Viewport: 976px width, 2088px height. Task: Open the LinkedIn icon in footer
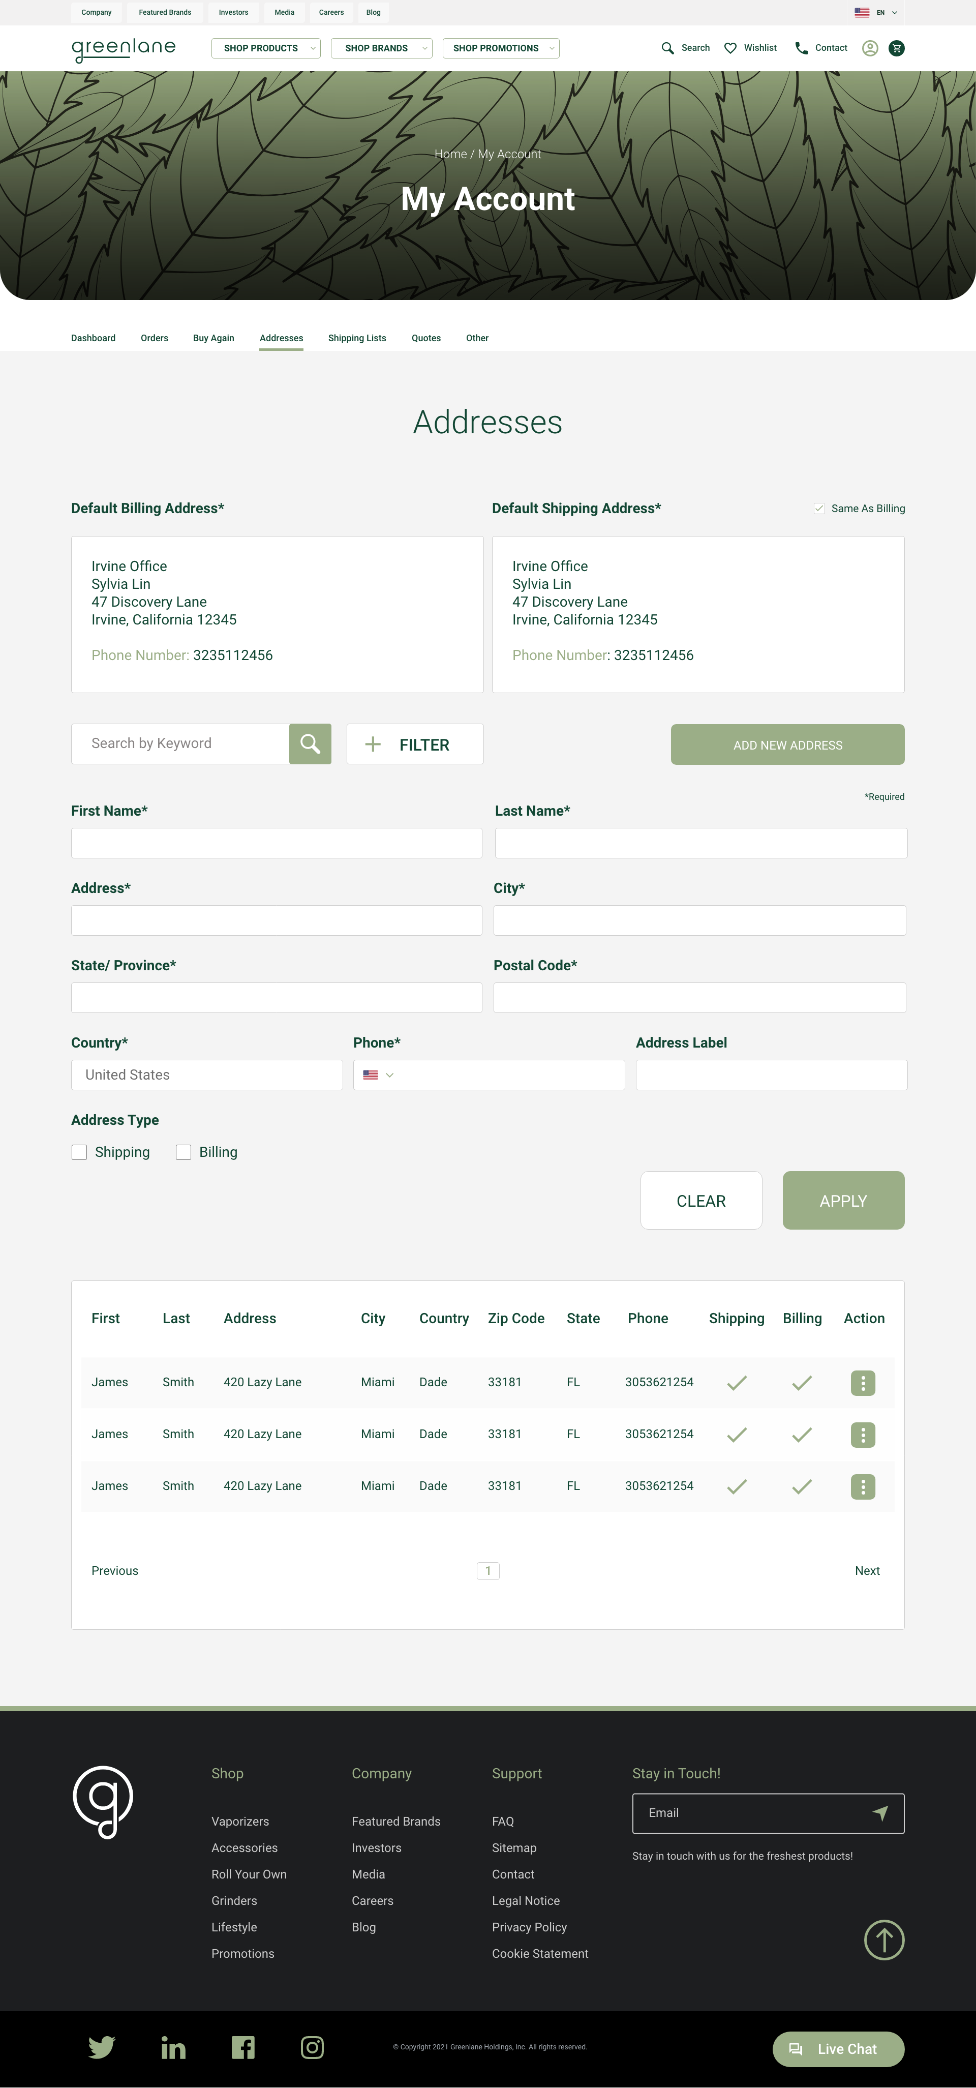(172, 2047)
